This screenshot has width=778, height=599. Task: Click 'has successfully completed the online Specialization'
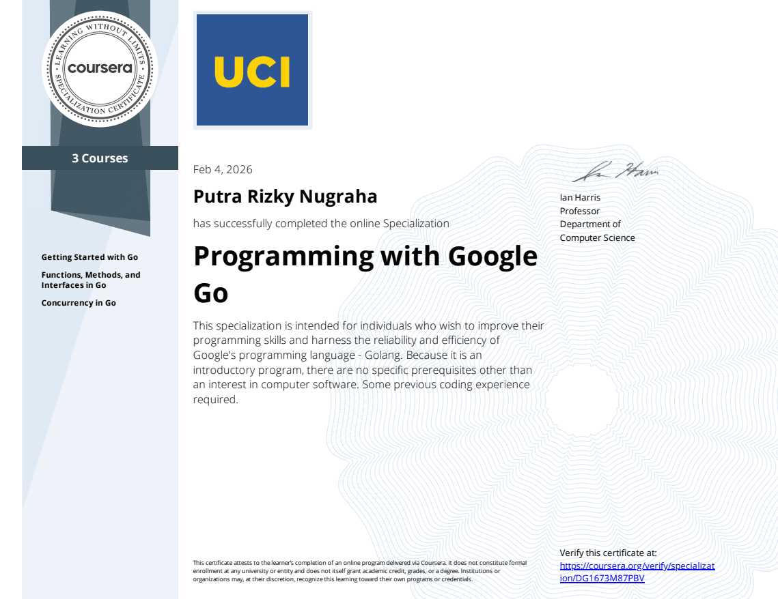coord(321,224)
